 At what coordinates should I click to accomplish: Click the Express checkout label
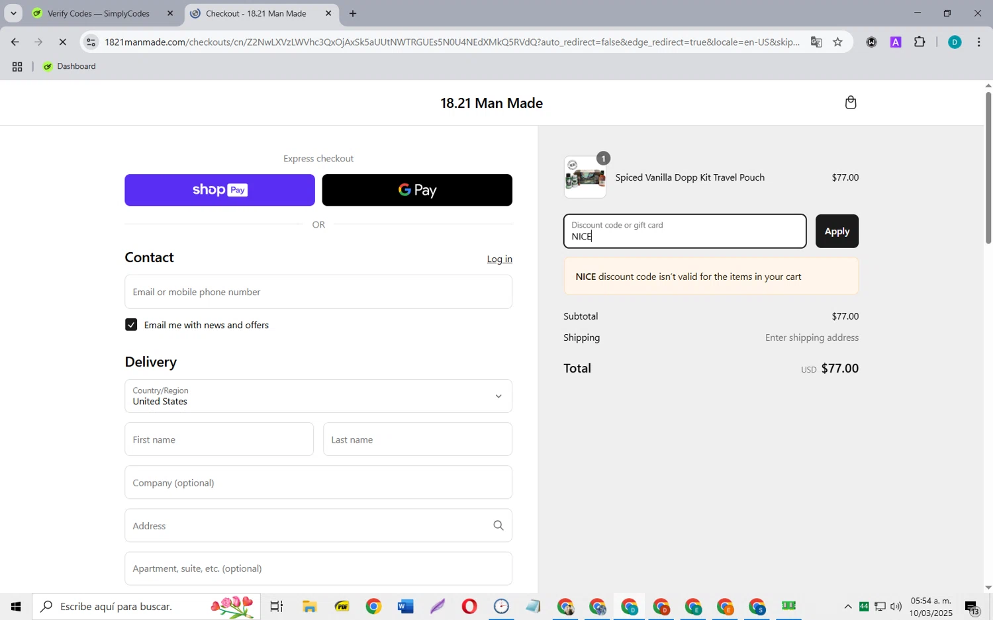coord(318,158)
